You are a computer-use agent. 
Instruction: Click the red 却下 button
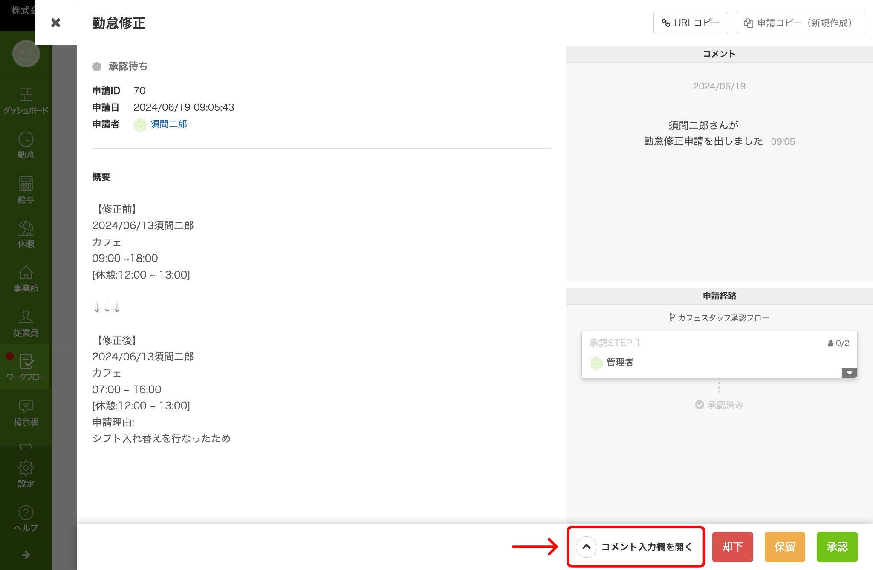click(732, 547)
